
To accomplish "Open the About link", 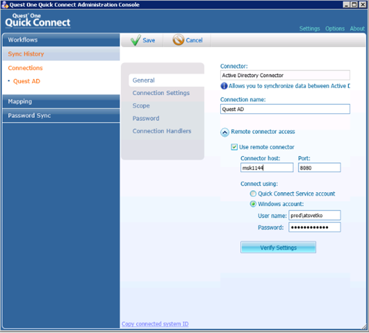I will pyautogui.click(x=357, y=29).
